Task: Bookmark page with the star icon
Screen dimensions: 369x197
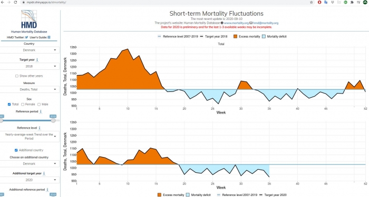Action: [x=312, y=2]
